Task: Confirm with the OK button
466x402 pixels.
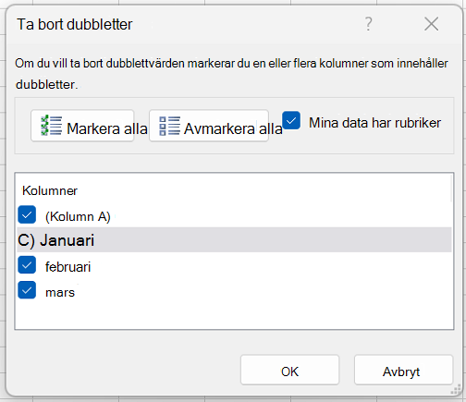Action: [x=289, y=370]
